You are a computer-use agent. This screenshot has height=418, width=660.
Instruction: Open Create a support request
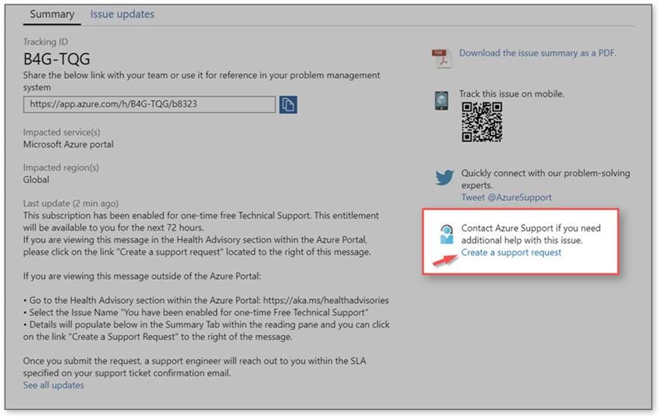tap(511, 252)
